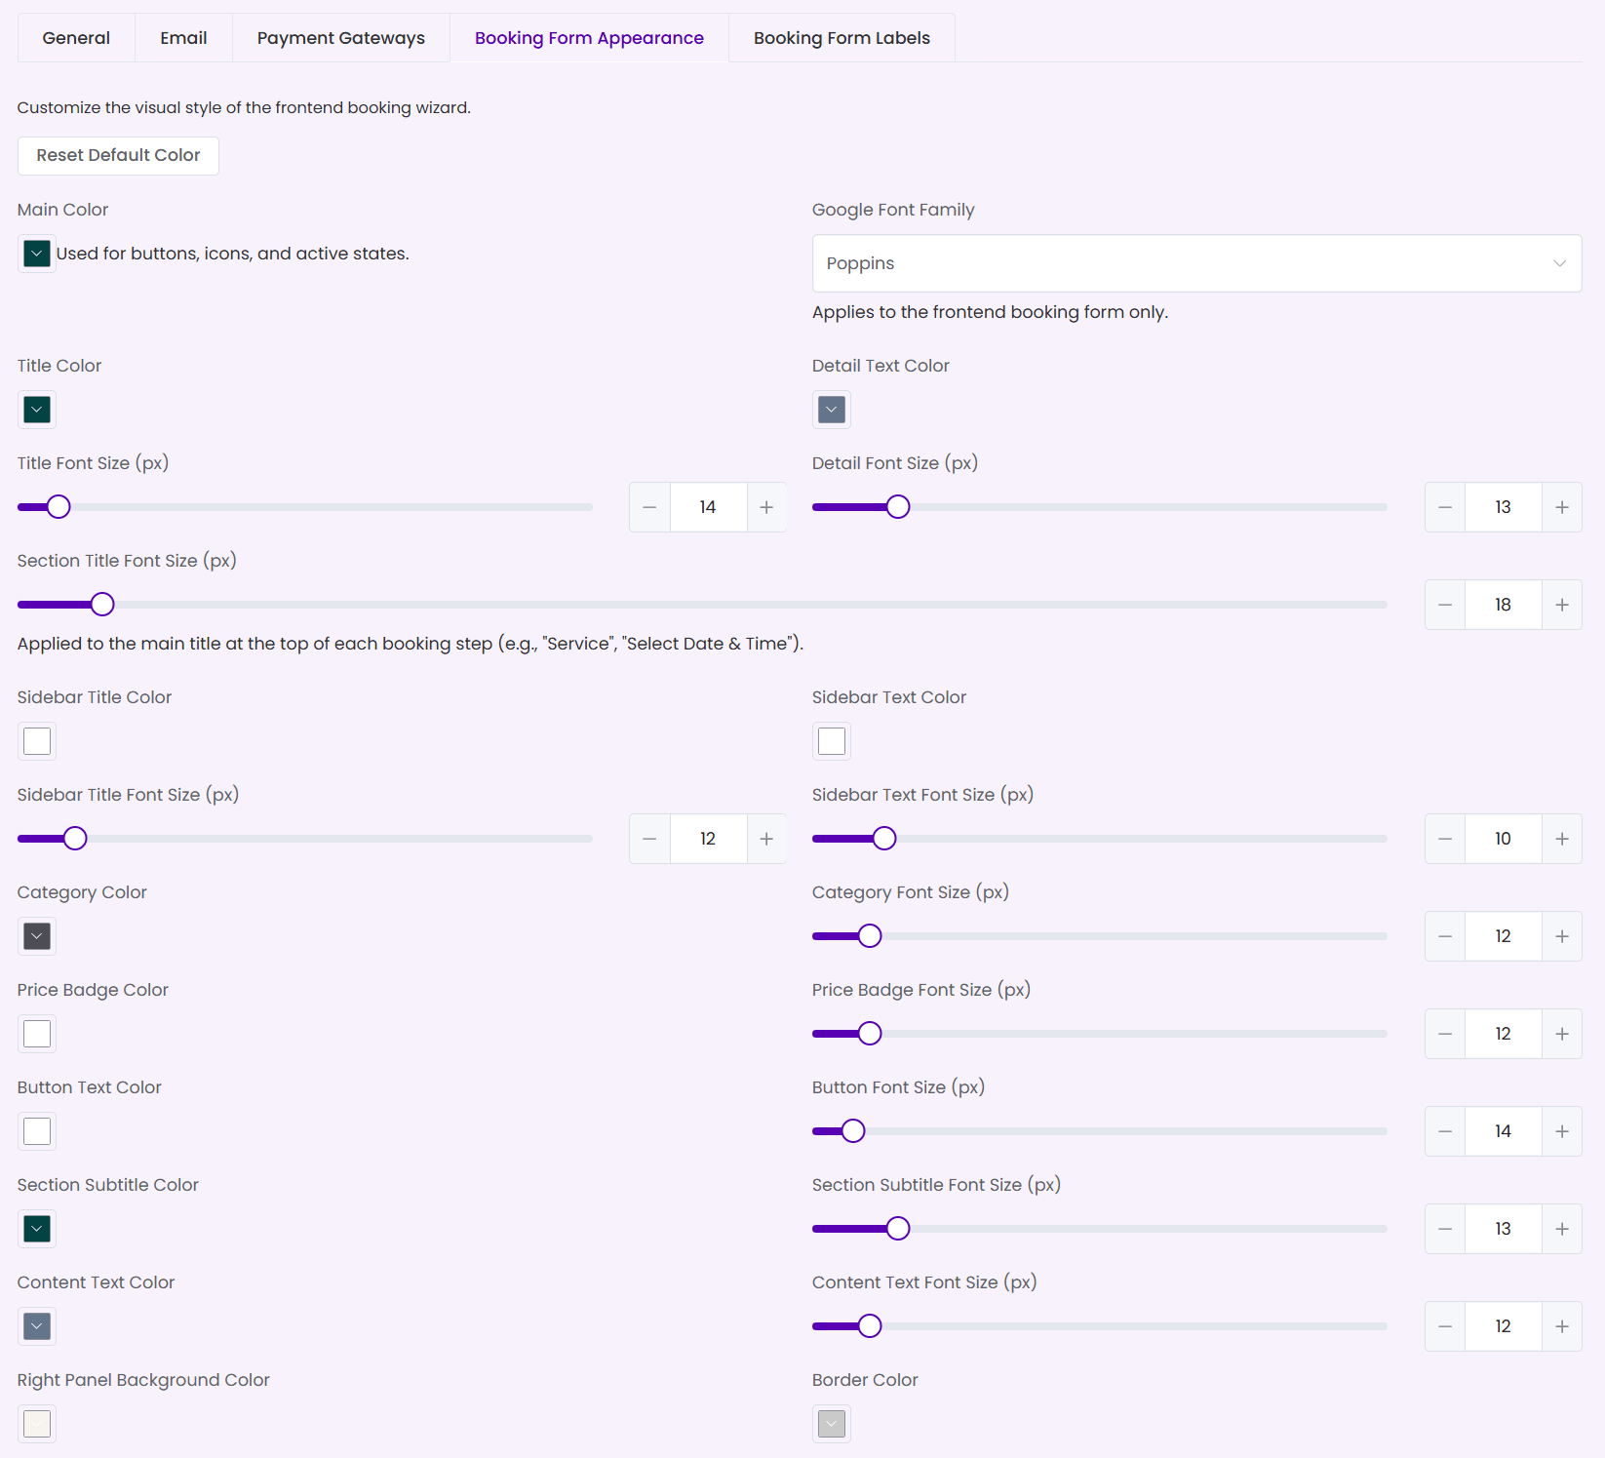Click the Sidebar Title Font Size slider handle
The height and width of the screenshot is (1458, 1605).
(x=75, y=839)
